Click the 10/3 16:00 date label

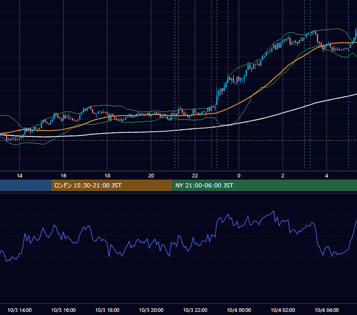pos(64,310)
